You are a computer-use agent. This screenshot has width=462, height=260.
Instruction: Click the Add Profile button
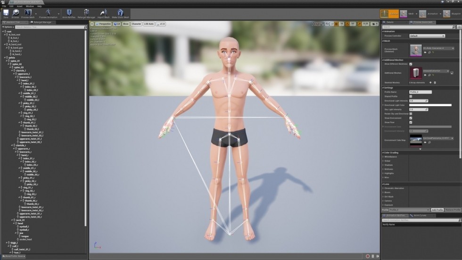(437, 210)
